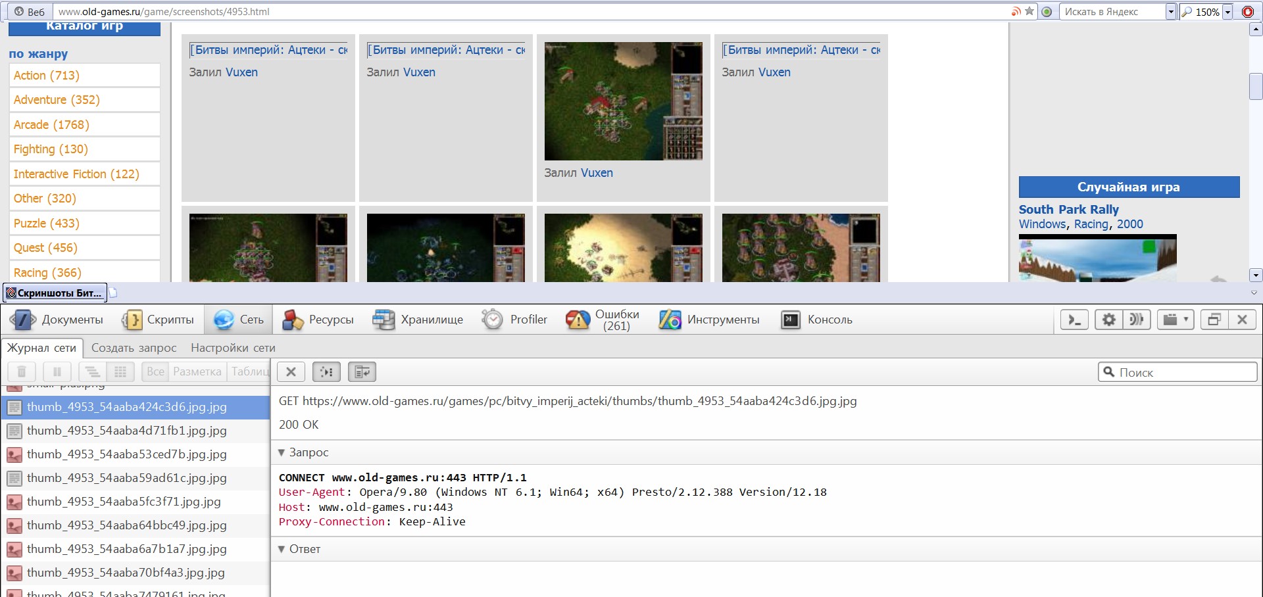The width and height of the screenshot is (1263, 597).
Task: Toggle the Все request filter
Action: [155, 372]
